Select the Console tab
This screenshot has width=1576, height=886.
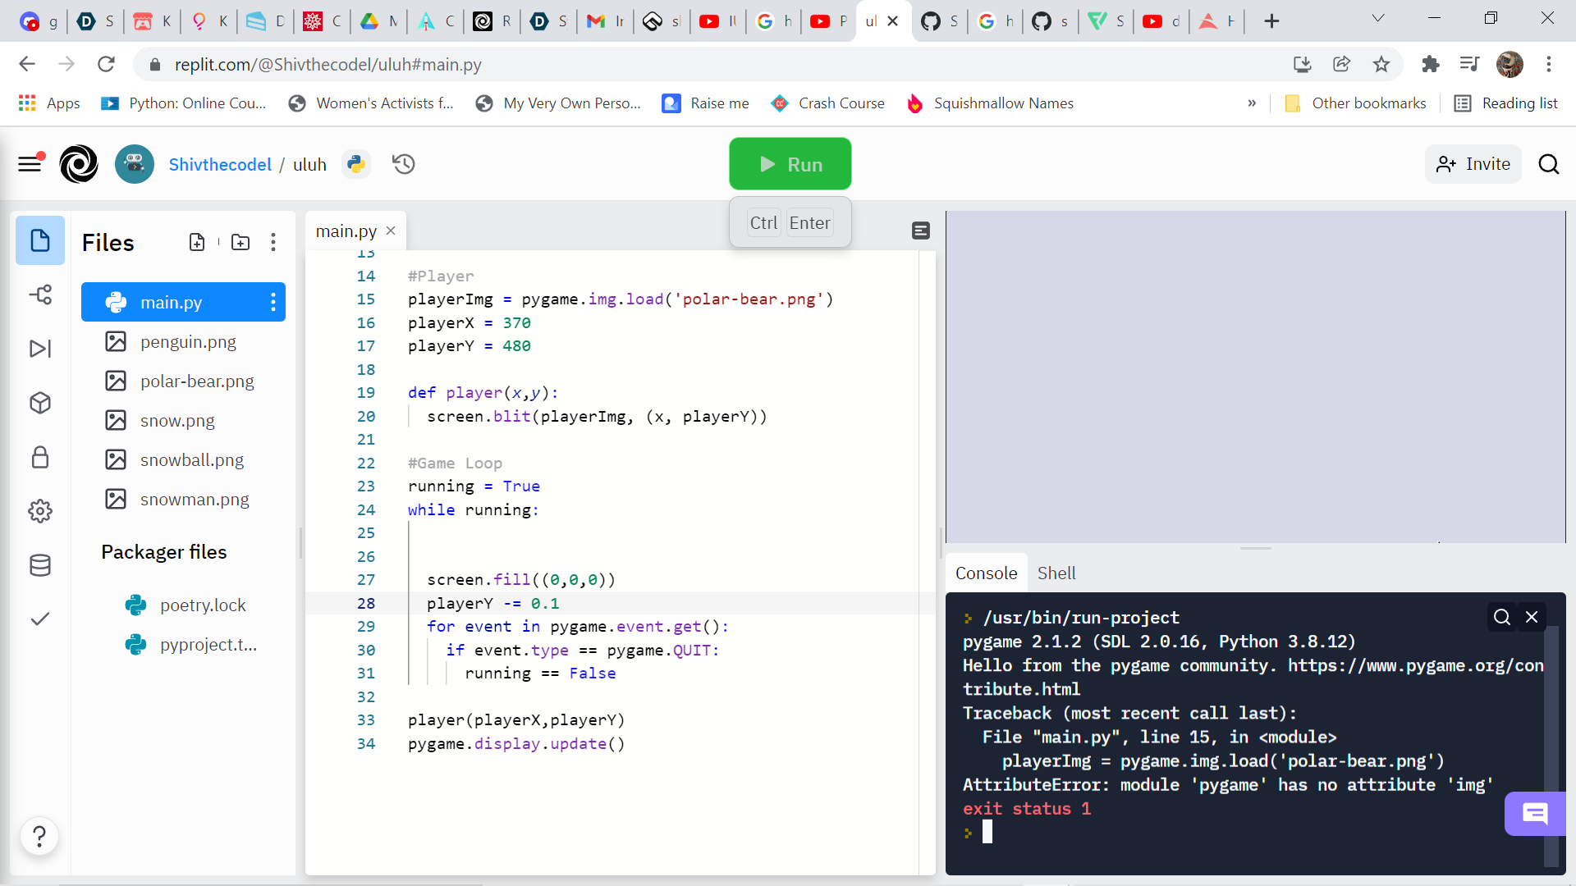986,573
